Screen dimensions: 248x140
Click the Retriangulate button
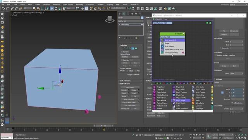[125, 109]
